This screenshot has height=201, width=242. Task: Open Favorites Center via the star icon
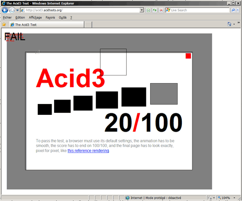coord(4,24)
